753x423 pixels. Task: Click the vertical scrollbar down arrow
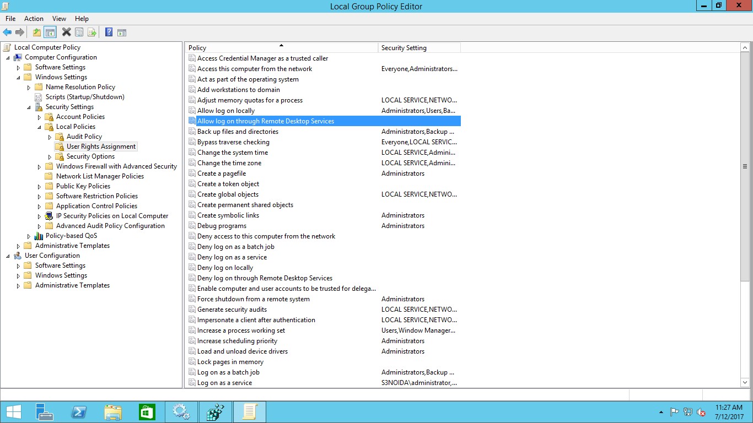tap(745, 382)
